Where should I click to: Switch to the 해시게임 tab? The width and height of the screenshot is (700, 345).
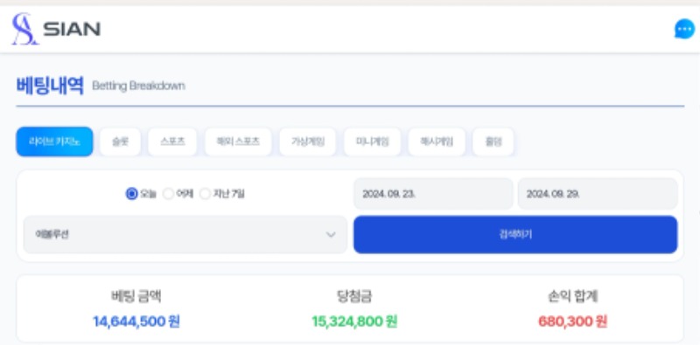tap(437, 141)
